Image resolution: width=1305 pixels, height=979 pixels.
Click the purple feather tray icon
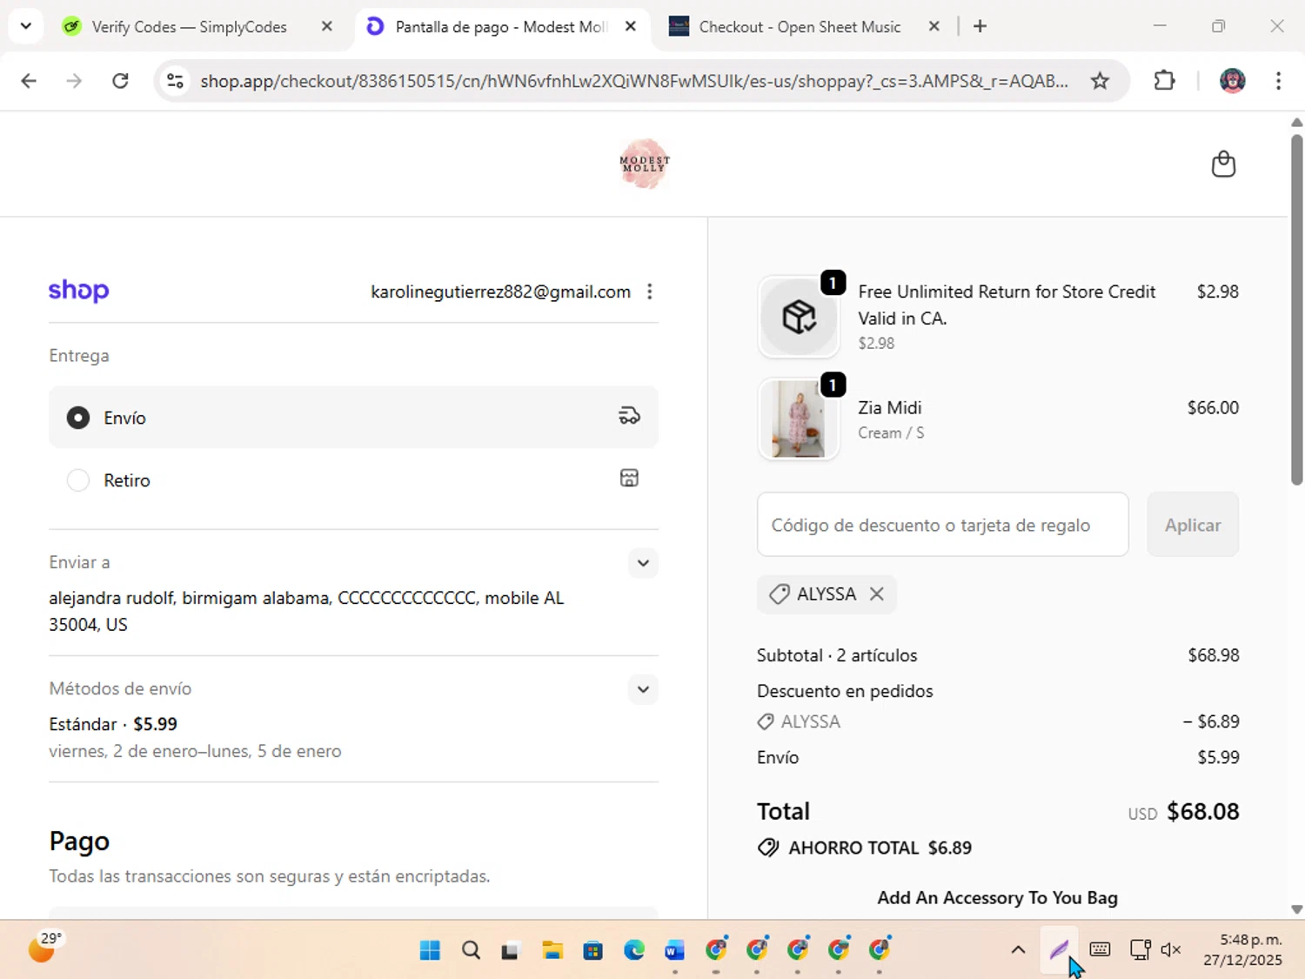click(1059, 949)
